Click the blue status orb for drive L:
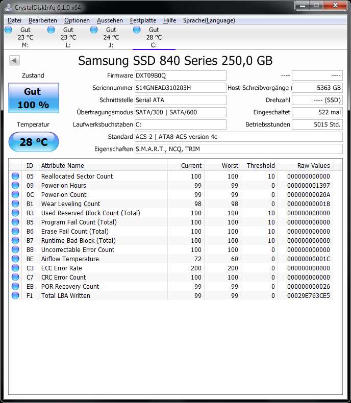Viewport: 351px width, 403px height. click(x=51, y=30)
